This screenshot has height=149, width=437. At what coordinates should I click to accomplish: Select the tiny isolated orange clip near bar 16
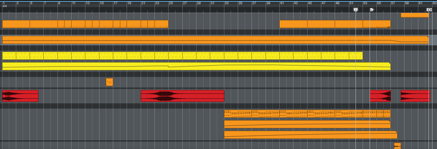109,82
